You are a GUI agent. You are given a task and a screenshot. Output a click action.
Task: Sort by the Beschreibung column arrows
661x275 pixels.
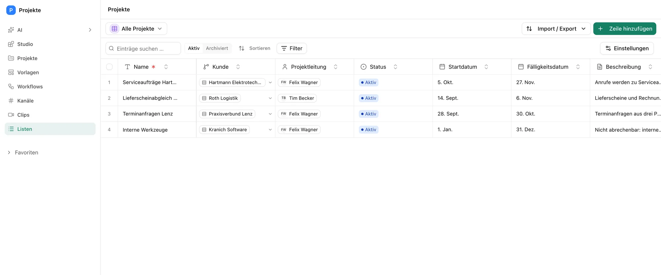coord(650,67)
